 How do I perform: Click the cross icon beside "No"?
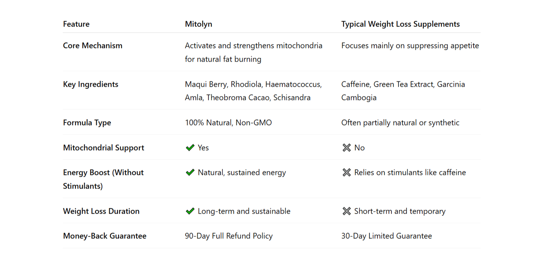[x=346, y=148]
